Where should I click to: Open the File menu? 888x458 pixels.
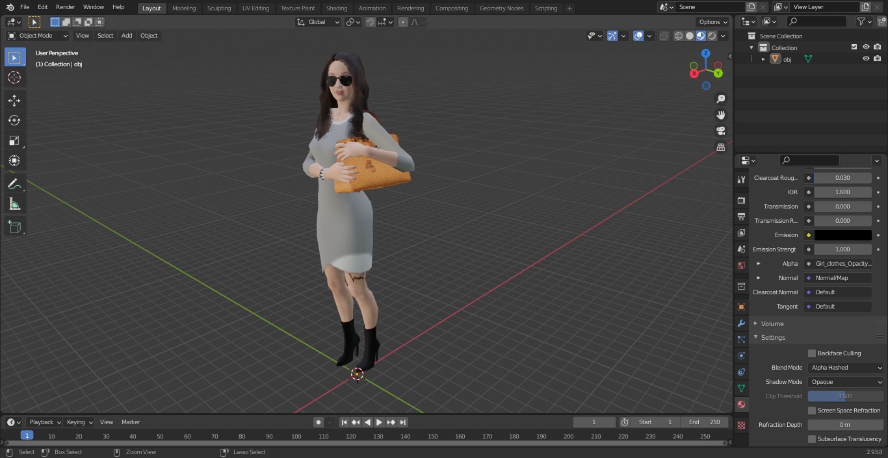point(25,7)
